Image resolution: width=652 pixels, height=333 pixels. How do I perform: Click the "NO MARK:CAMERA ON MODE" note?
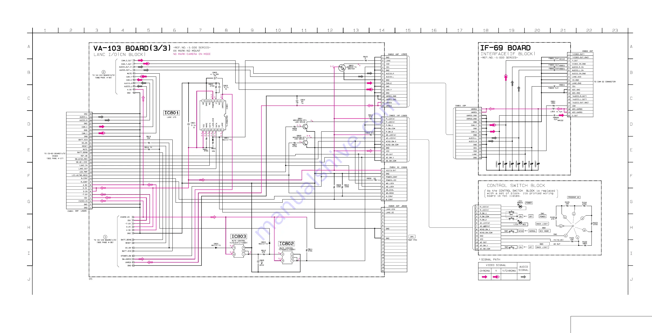[192, 54]
